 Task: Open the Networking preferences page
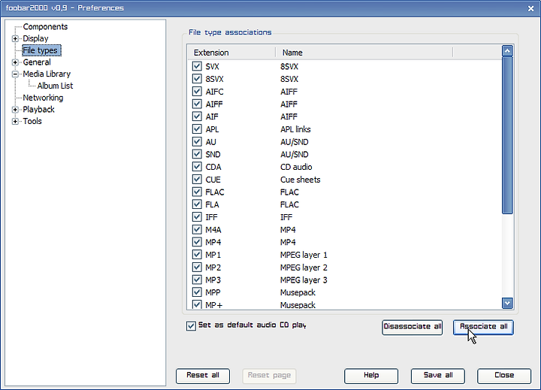[43, 98]
